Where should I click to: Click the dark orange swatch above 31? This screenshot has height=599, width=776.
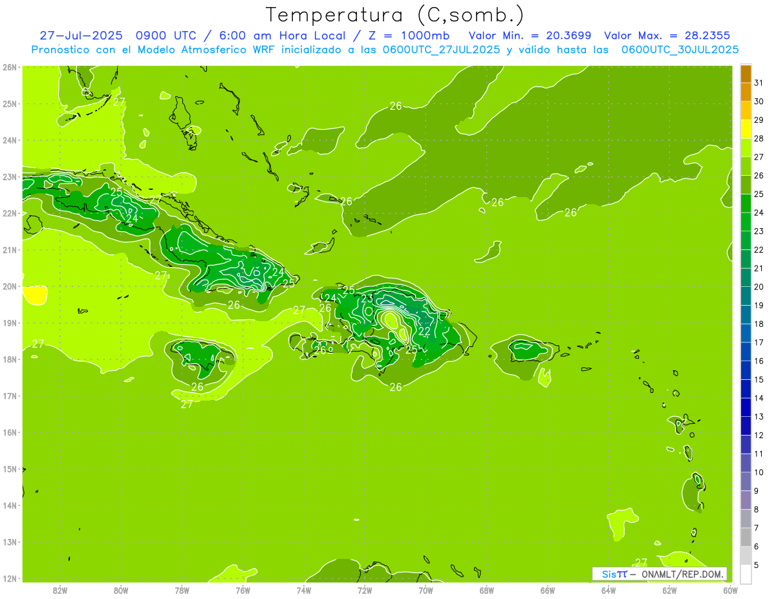746,74
